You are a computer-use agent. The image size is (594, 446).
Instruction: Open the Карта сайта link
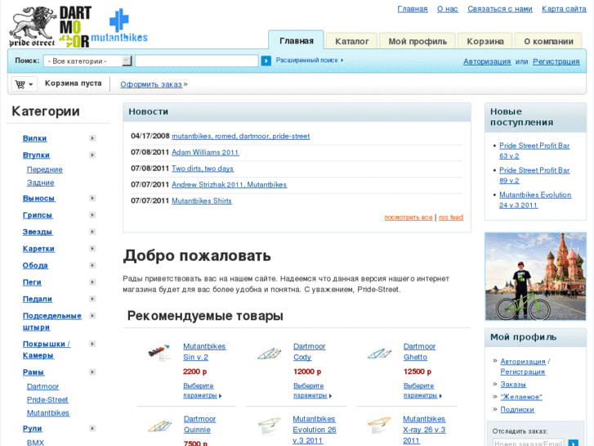(x=564, y=9)
